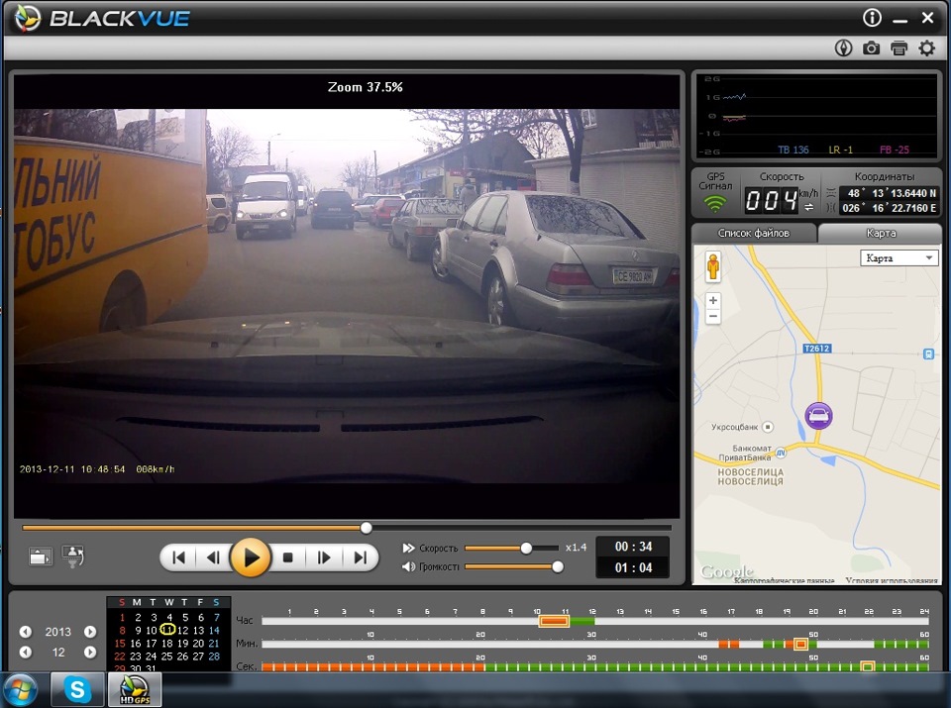The width and height of the screenshot is (951, 708).
Task: Step forward one frame
Action: click(x=324, y=557)
